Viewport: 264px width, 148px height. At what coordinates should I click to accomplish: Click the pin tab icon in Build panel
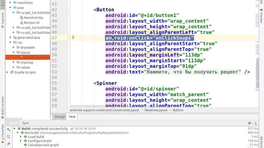9,143
